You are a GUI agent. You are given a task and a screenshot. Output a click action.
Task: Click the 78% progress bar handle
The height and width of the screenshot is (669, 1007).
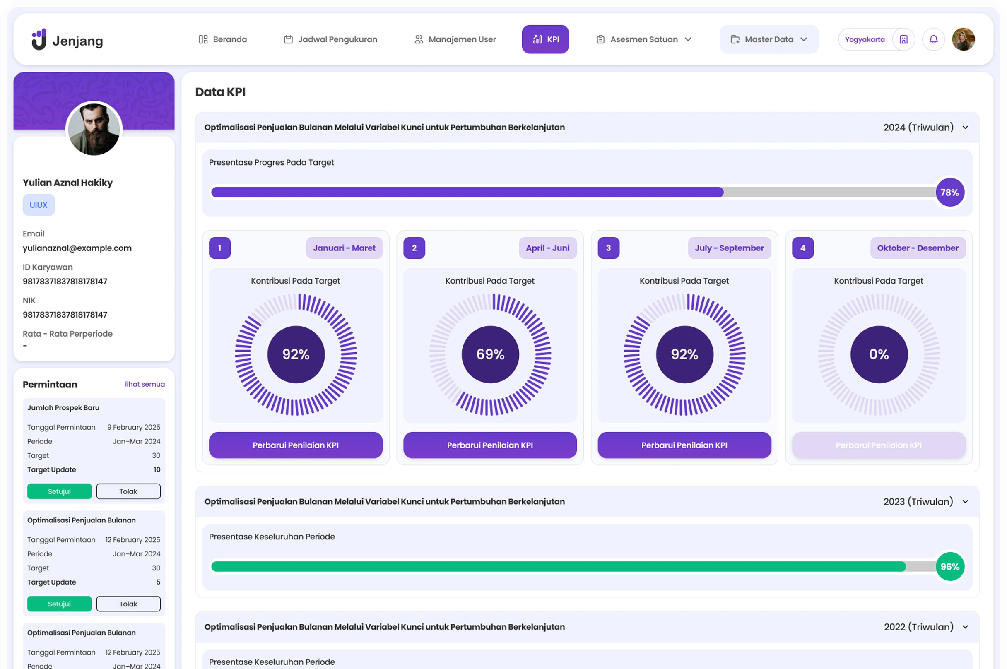(949, 193)
